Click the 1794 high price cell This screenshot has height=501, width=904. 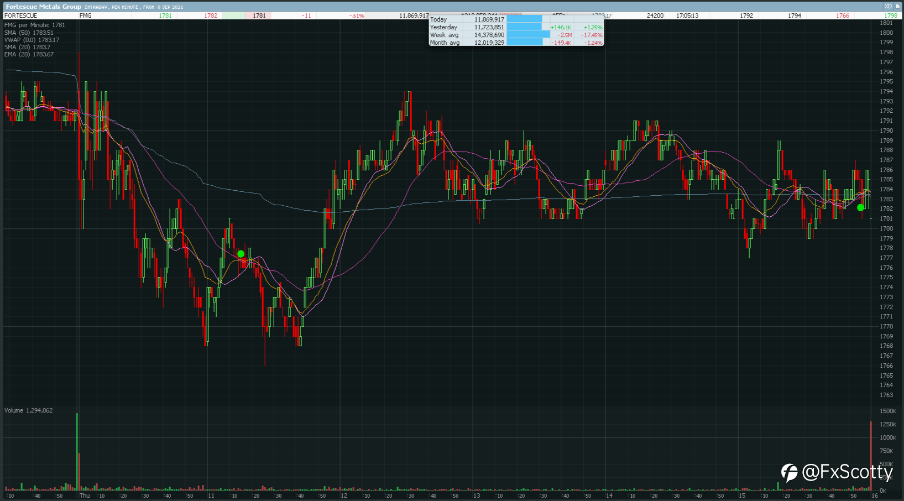(795, 15)
